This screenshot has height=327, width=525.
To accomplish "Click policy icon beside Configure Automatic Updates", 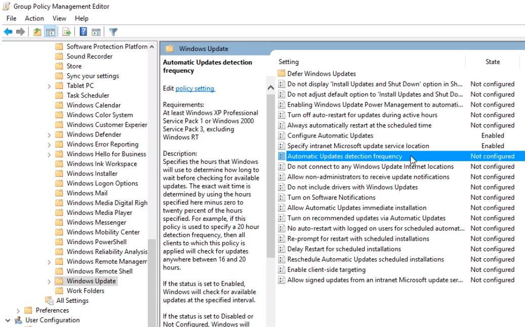I will click(x=281, y=135).
